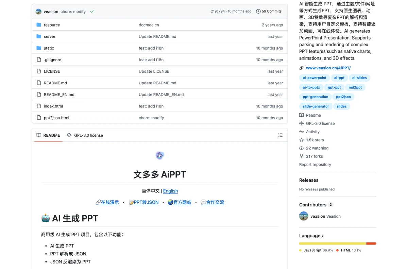Click the 'No releases published' text
The width and height of the screenshot is (408, 269).
(317, 189)
